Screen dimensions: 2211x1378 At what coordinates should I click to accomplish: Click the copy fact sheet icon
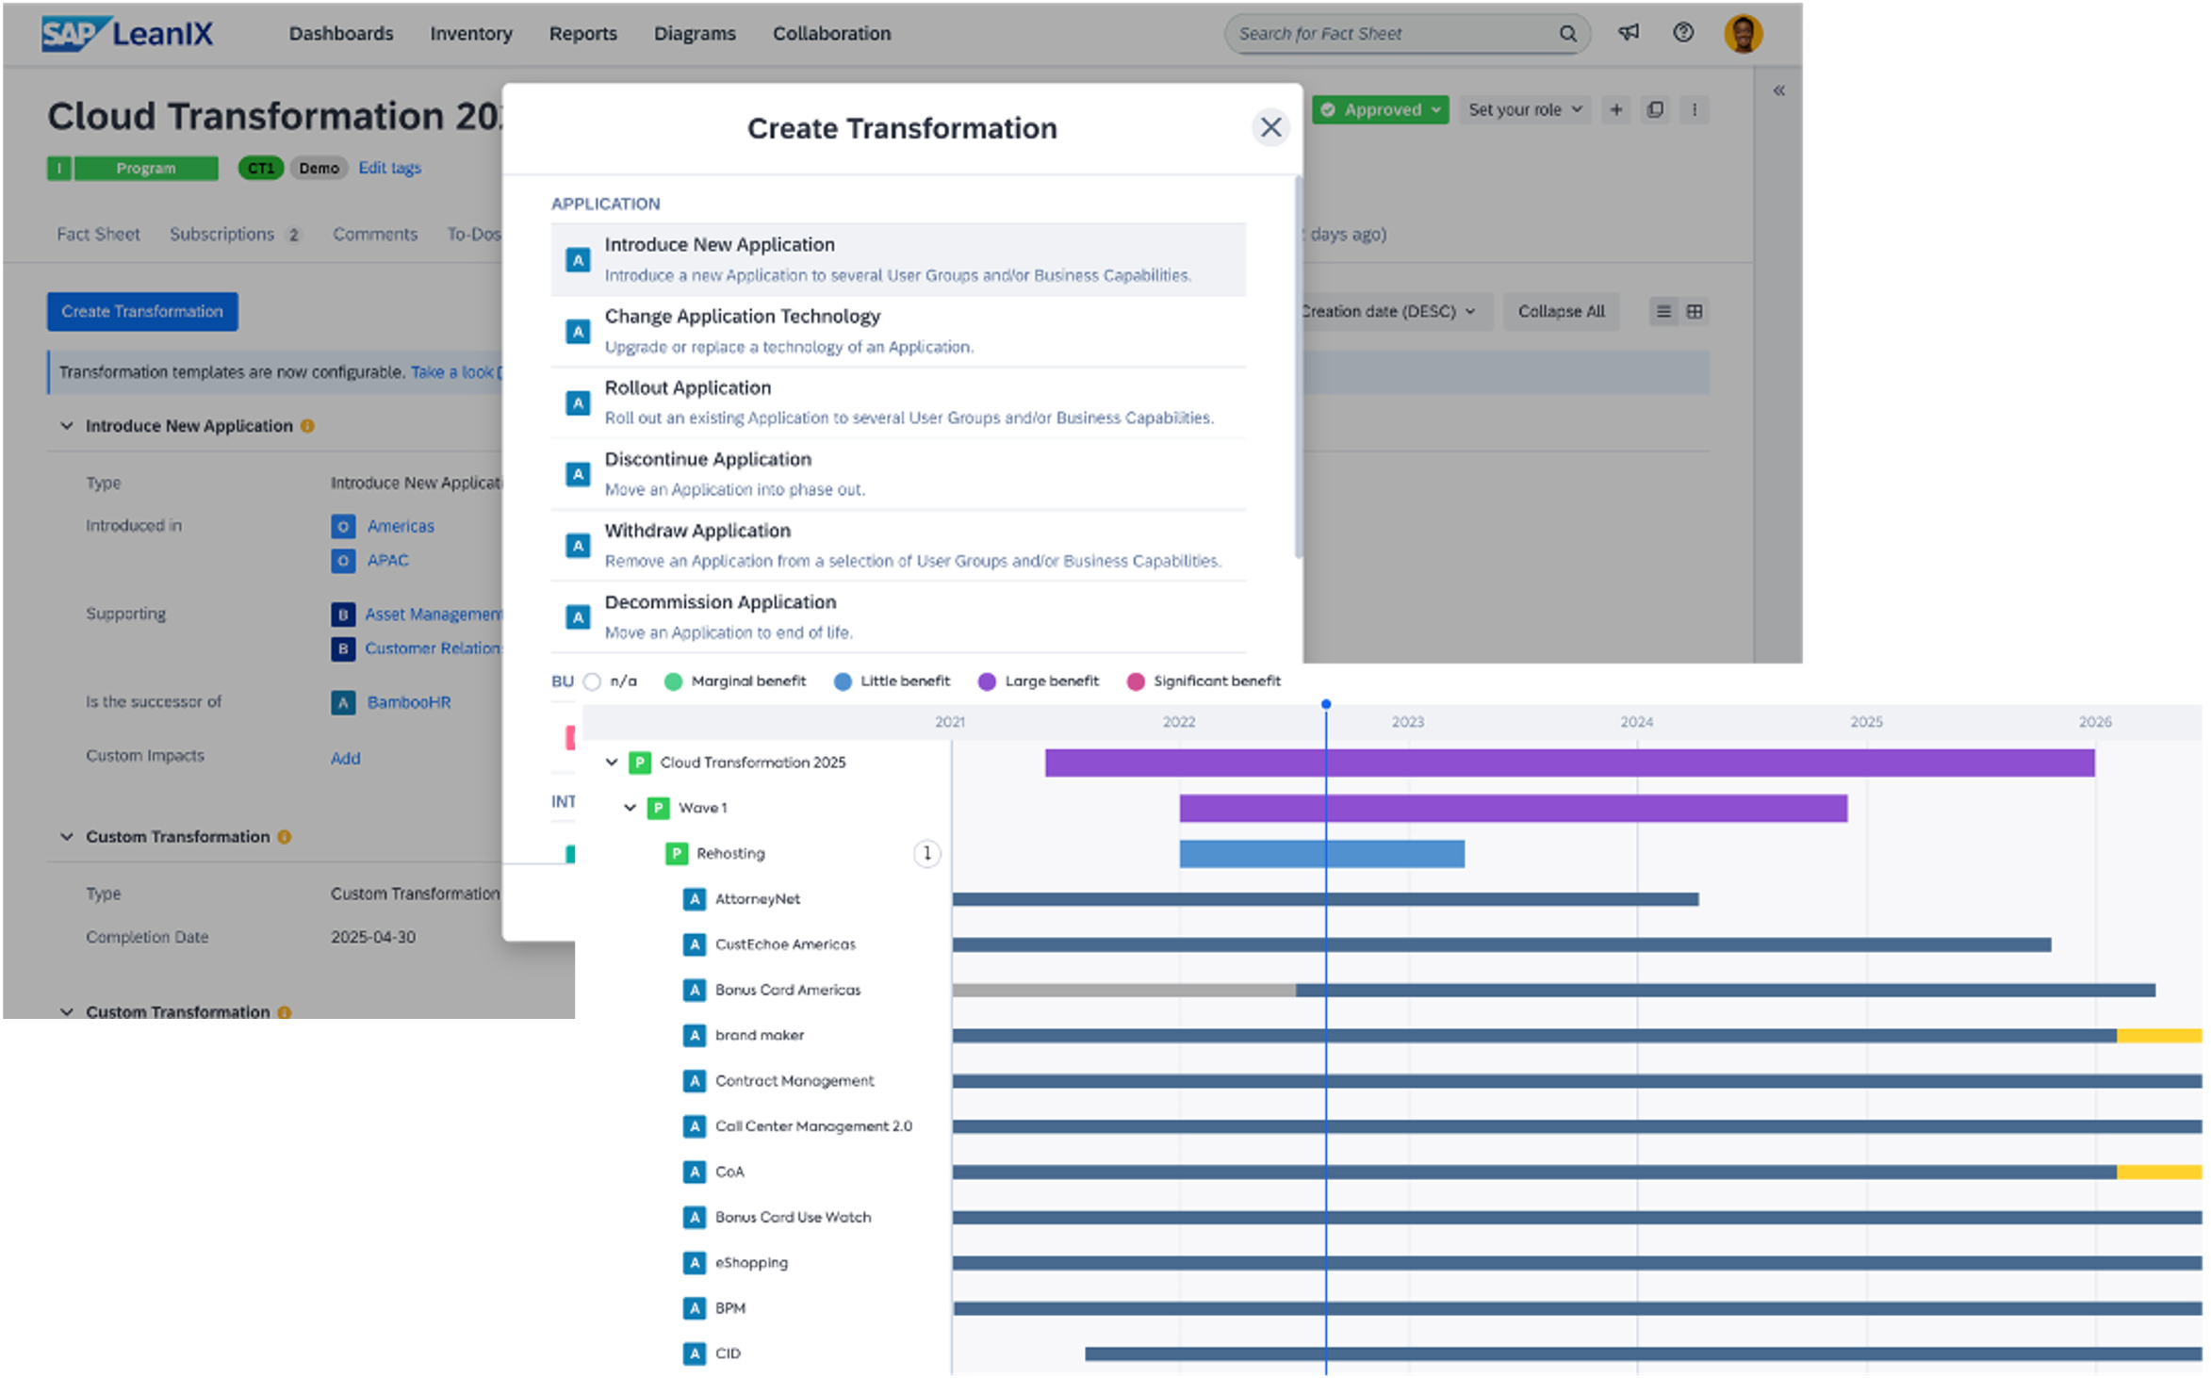pos(1655,109)
